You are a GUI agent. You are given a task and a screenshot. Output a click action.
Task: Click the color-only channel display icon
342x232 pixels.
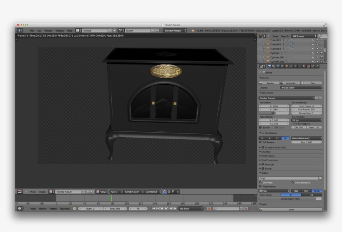(169, 192)
